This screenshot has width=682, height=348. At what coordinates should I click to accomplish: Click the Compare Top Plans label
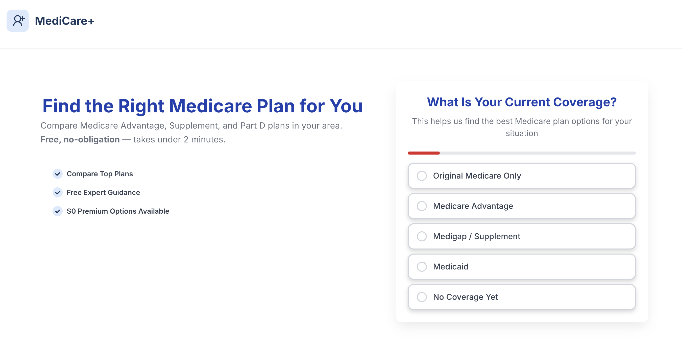point(100,174)
